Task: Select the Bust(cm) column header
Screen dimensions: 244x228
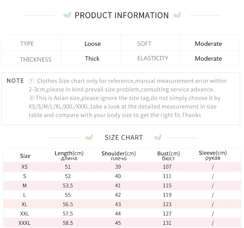Action: coord(168,156)
